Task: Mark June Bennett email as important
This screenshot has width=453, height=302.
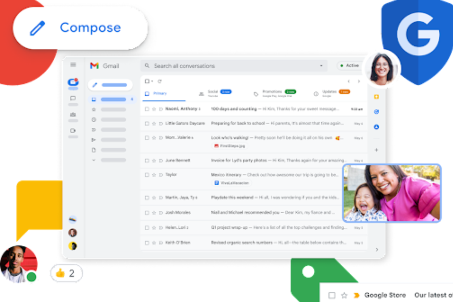Action: point(161,160)
